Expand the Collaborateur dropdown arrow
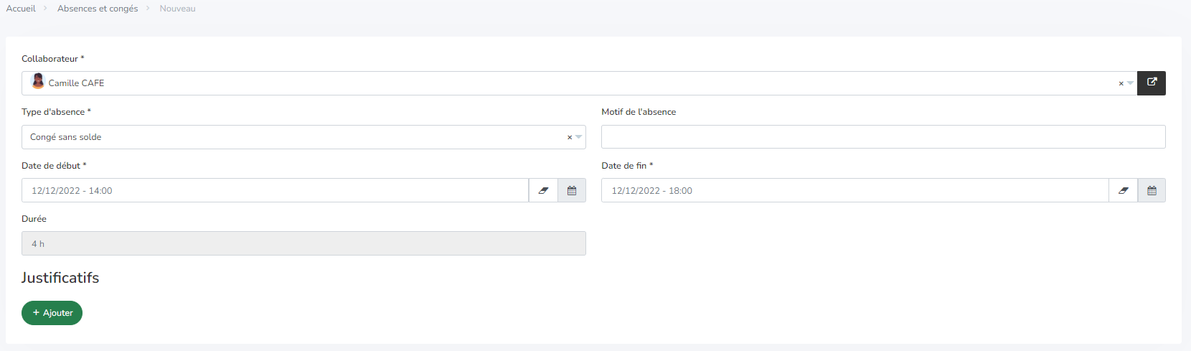The height and width of the screenshot is (351, 1191). (1131, 83)
